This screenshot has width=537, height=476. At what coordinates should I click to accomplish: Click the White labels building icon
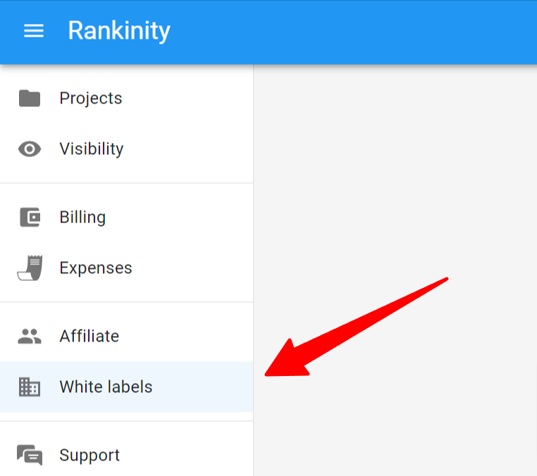(x=30, y=387)
